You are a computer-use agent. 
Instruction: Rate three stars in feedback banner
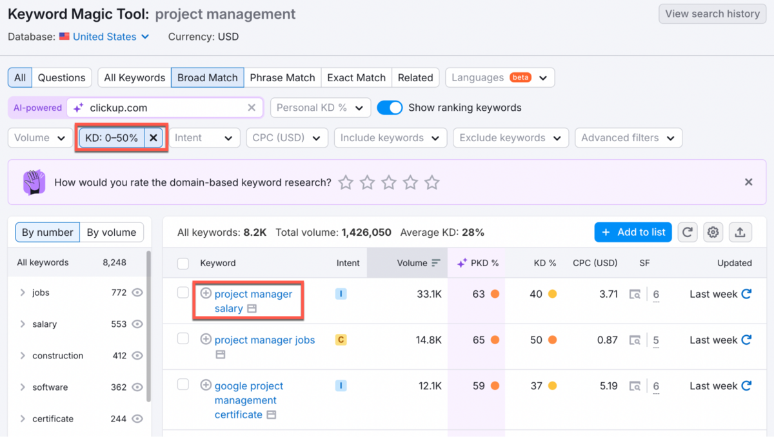389,182
